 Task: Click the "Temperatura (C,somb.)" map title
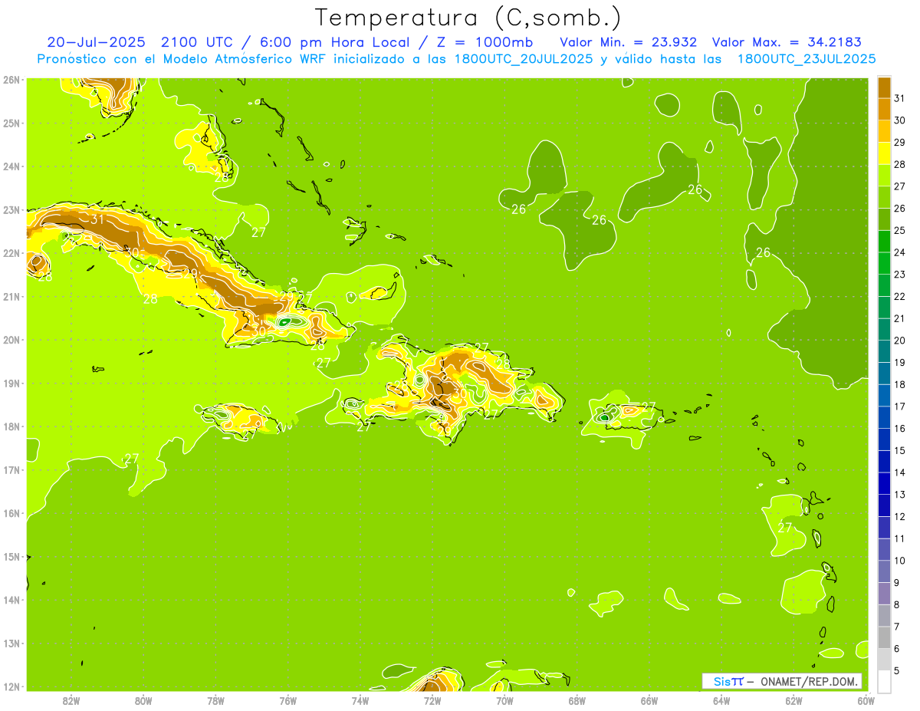[468, 17]
